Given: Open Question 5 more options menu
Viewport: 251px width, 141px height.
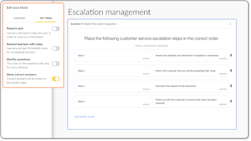Looking at the screenshot, I should (x=230, y=24).
